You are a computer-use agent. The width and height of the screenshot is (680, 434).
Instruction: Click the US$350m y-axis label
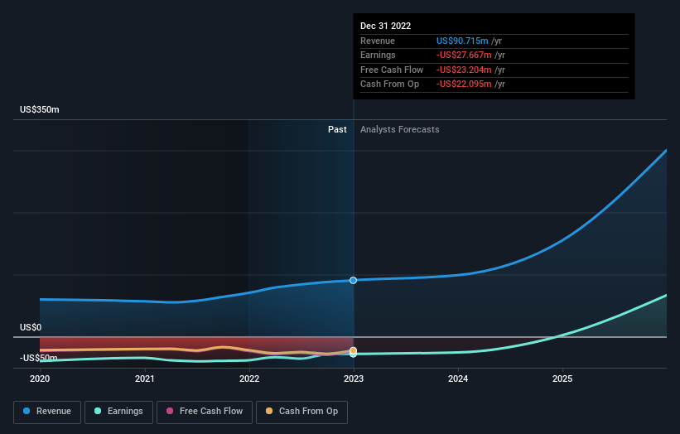[40, 109]
